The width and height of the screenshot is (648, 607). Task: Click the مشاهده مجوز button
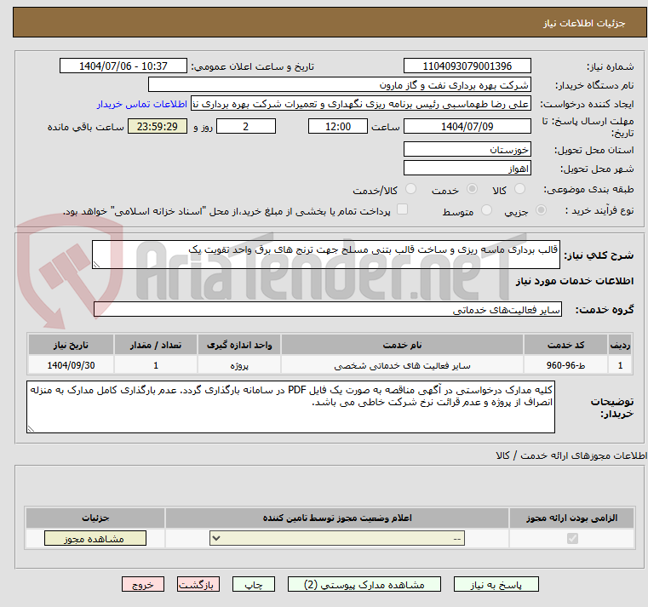(95, 538)
